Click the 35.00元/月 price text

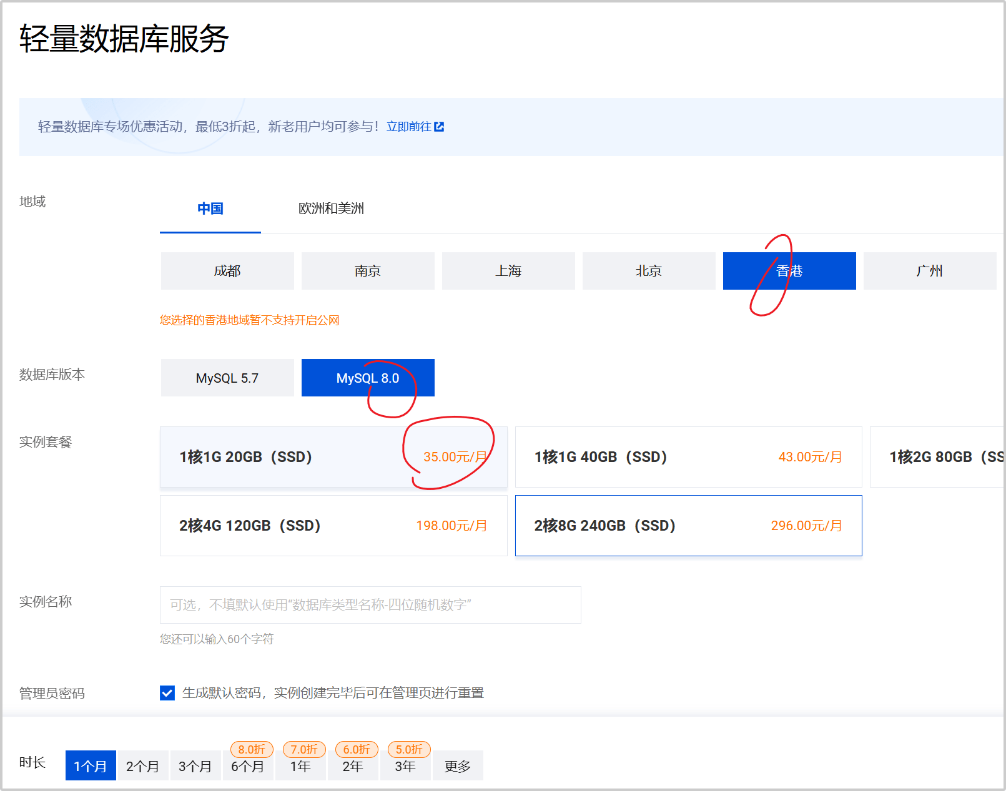tap(455, 457)
